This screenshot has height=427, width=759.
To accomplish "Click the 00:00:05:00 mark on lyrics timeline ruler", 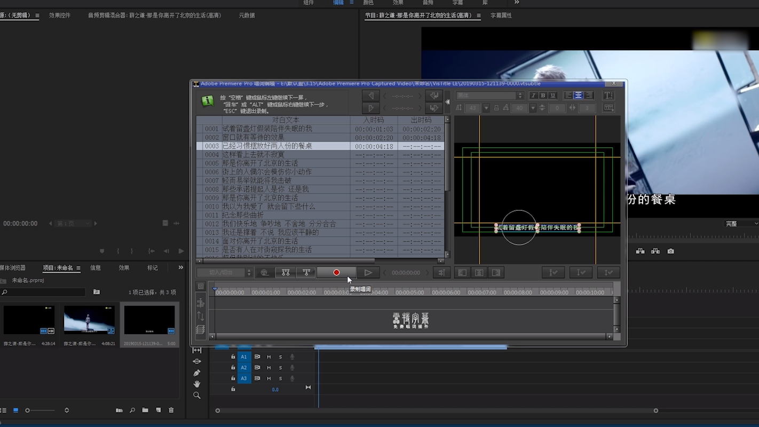I will [410, 292].
